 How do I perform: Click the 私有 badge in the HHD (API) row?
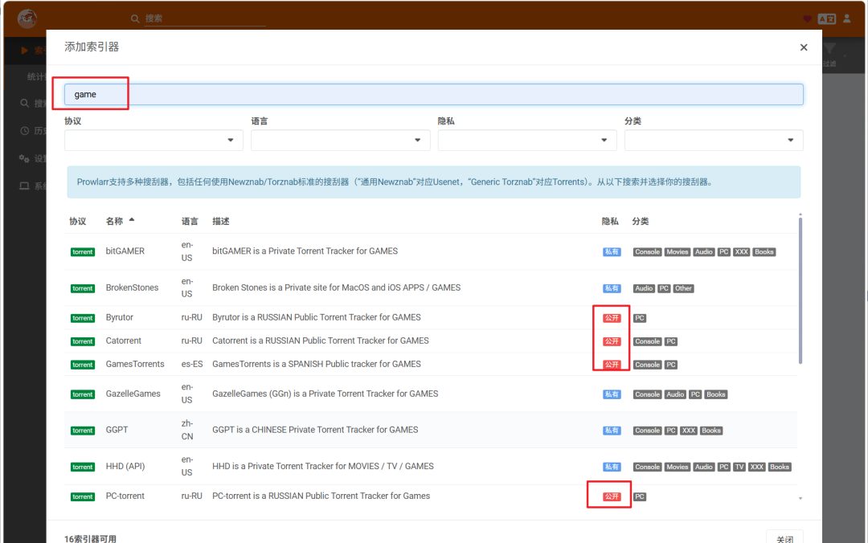[611, 467]
